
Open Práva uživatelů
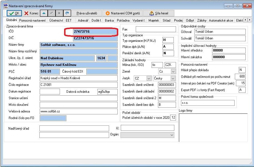point(87,13)
